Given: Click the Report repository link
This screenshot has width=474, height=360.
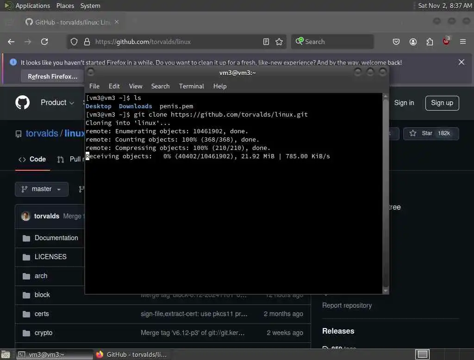Looking at the screenshot, I should point(347,305).
